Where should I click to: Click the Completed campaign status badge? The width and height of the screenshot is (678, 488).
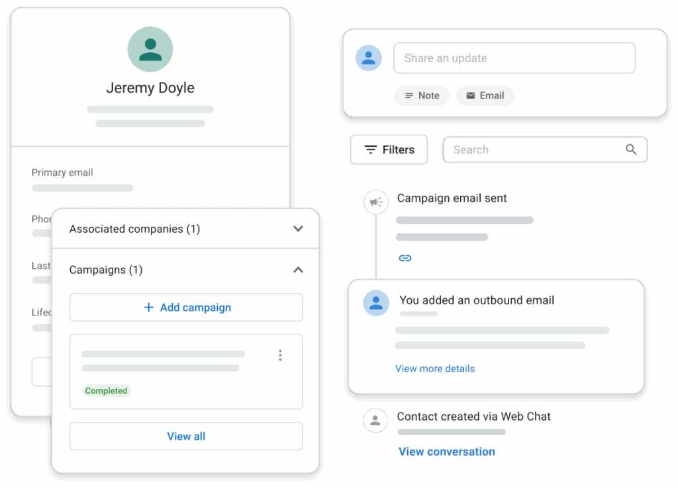[107, 391]
